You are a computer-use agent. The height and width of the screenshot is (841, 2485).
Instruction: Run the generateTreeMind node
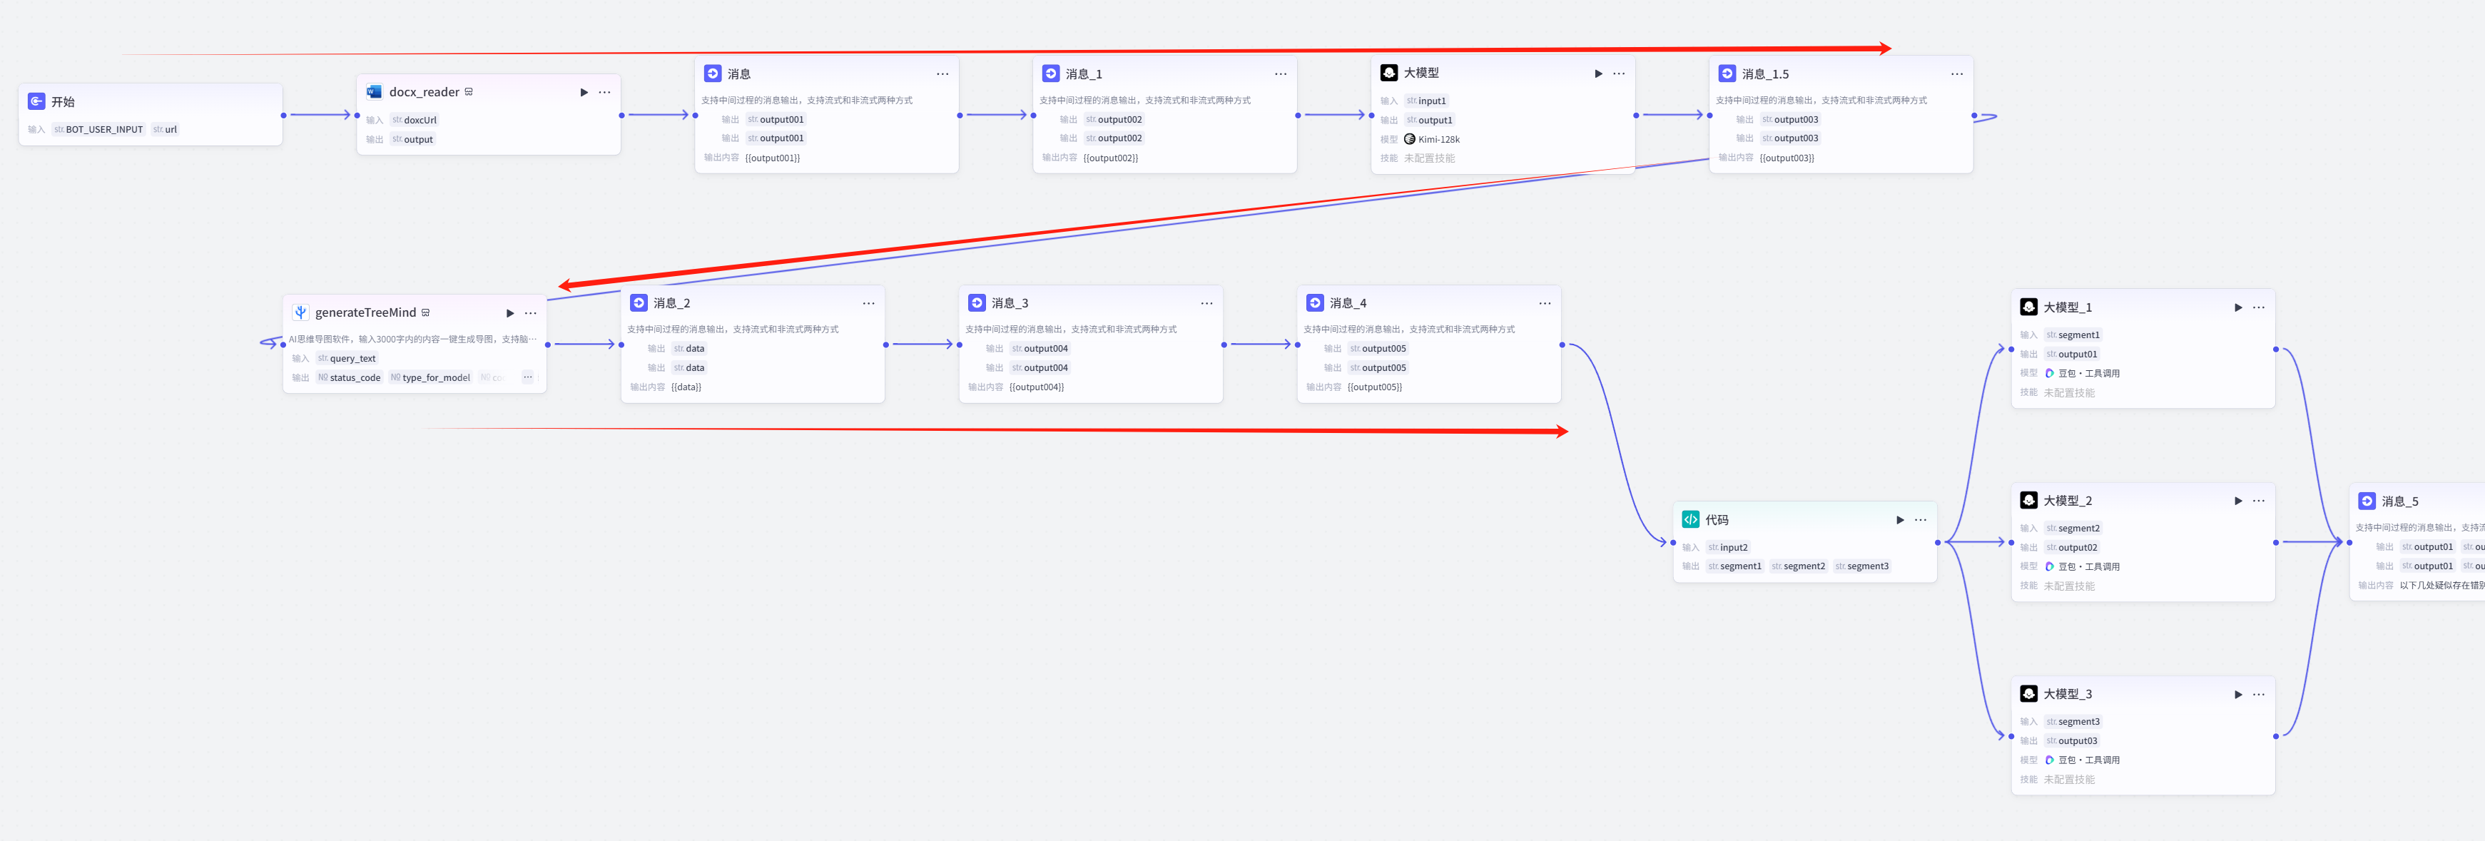(x=510, y=313)
